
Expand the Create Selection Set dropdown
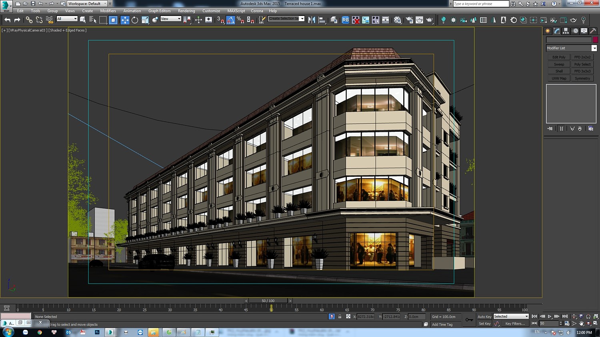[302, 18]
